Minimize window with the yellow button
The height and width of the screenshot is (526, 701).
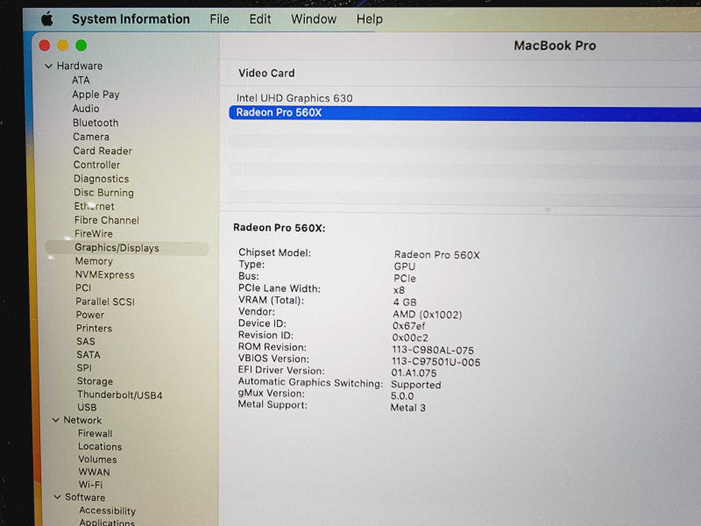pyautogui.click(x=63, y=46)
